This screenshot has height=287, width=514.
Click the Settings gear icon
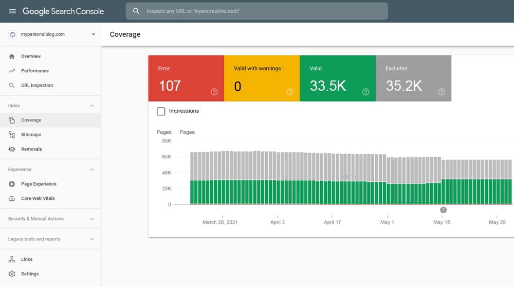[x=12, y=274]
